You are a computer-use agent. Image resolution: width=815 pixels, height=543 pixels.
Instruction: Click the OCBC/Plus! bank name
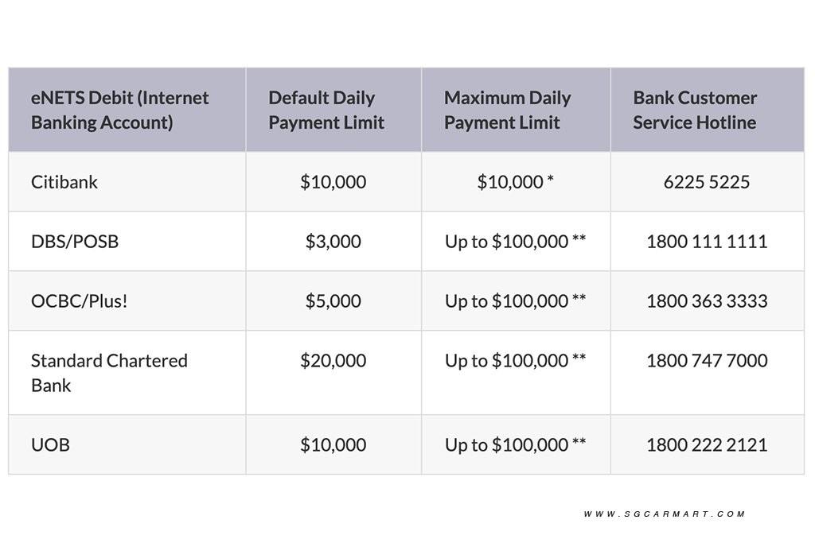pos(79,301)
